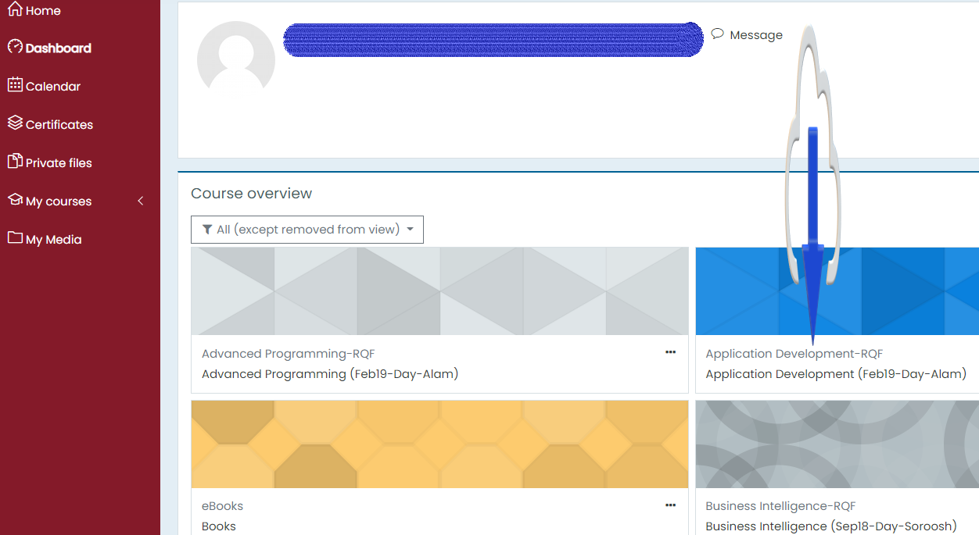
Task: Open Advanced Programming course options menu
Action: [x=670, y=352]
